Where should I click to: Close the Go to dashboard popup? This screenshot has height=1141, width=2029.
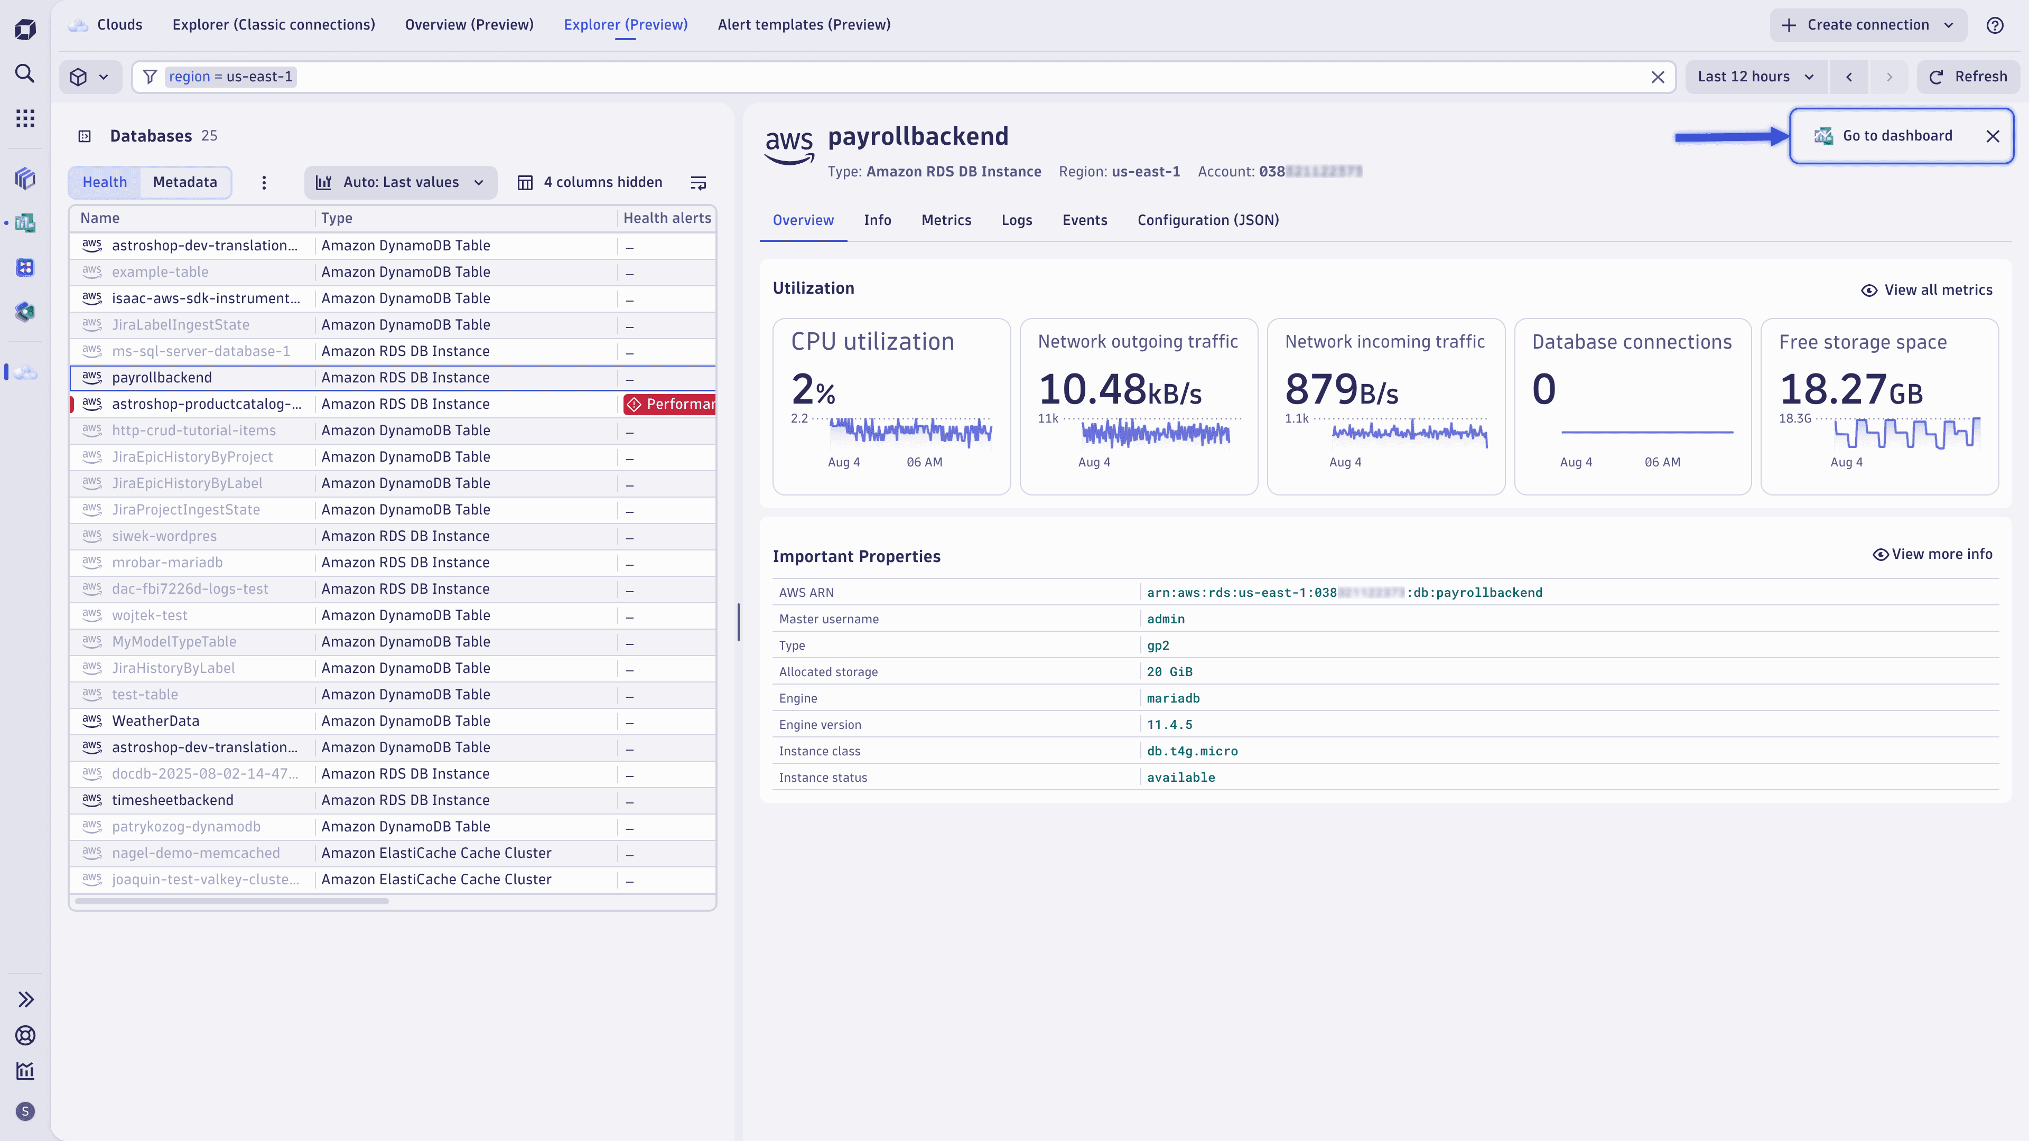(1992, 136)
